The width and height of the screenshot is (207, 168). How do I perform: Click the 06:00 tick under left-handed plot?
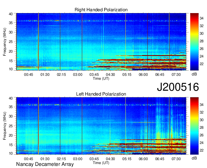click(143, 159)
